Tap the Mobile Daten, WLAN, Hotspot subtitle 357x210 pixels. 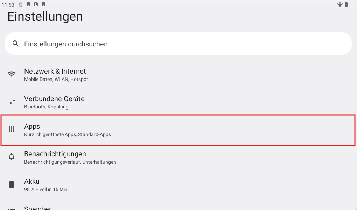point(56,79)
